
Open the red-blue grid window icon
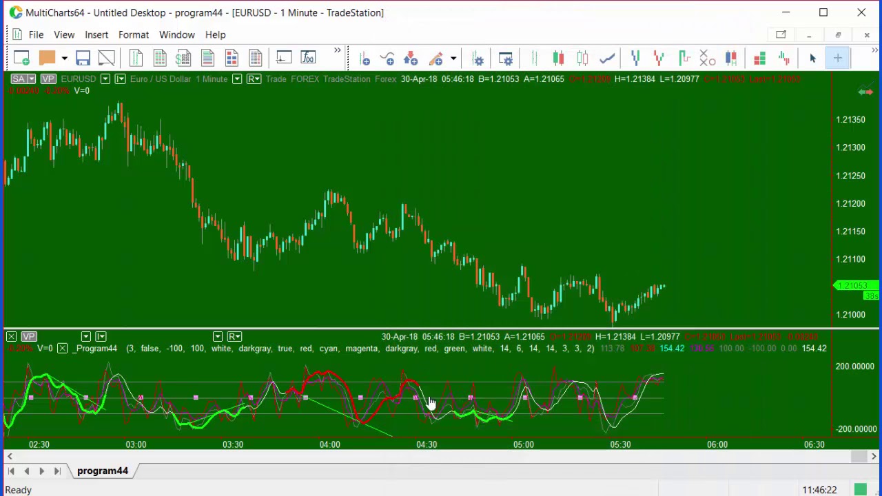[x=232, y=59]
